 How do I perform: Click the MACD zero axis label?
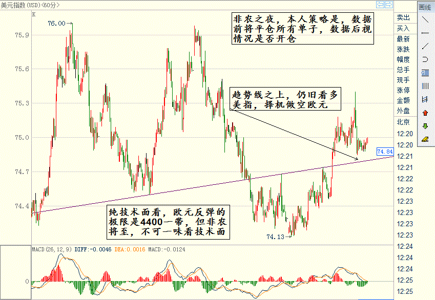tap(27, 282)
